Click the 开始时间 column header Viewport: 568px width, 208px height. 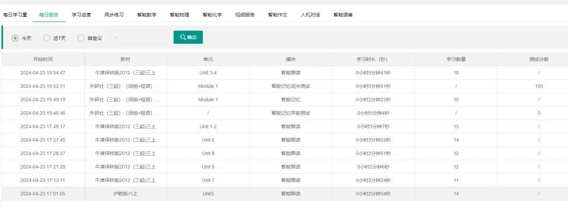[43, 60]
